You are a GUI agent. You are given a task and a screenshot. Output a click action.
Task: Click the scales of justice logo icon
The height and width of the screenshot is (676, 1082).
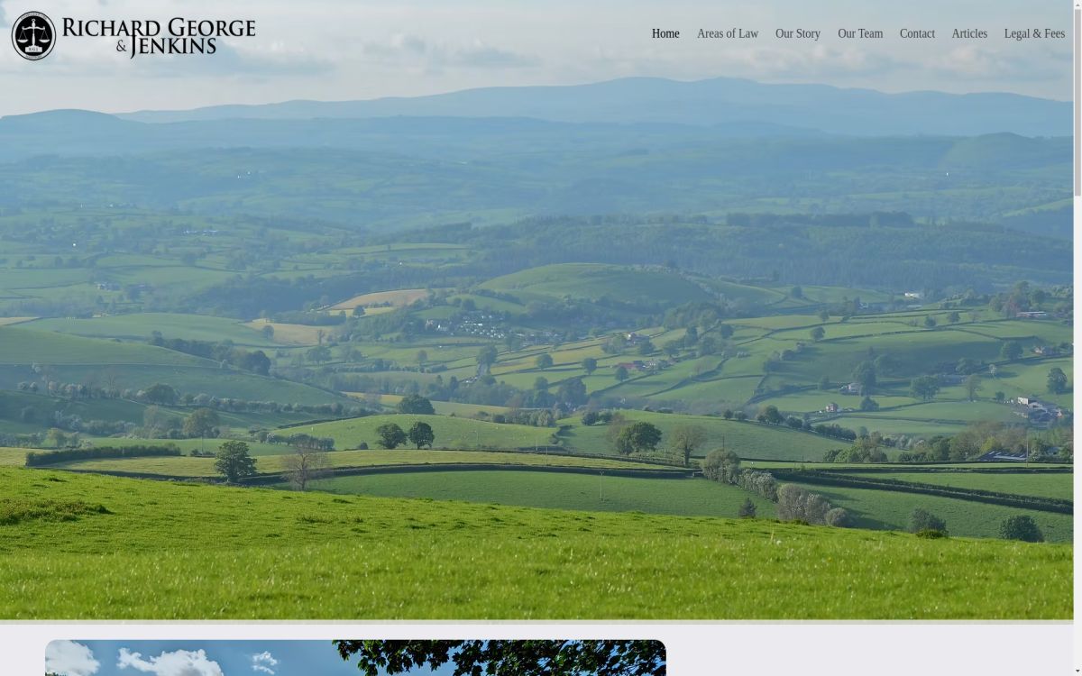33,35
